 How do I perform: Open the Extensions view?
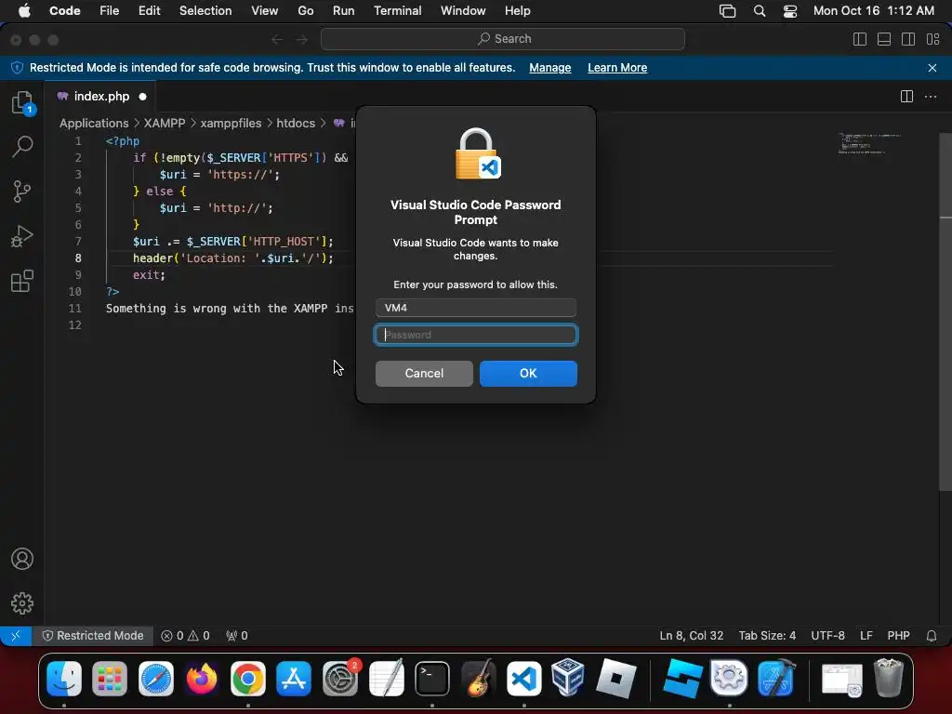pos(22,281)
